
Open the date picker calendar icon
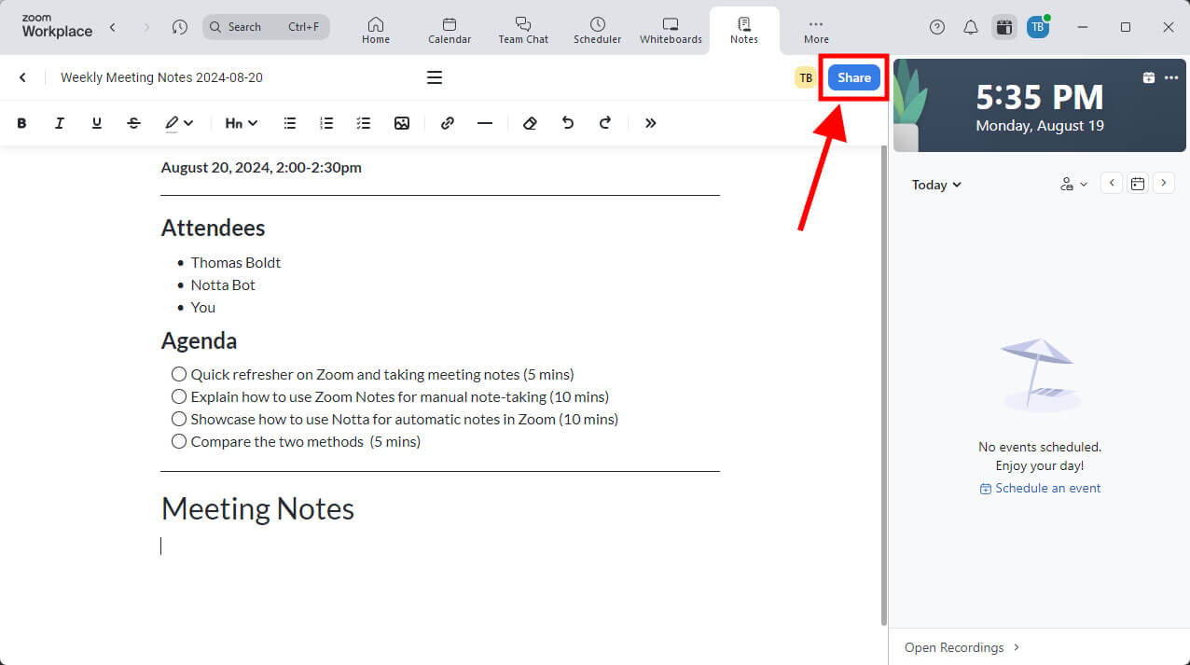pyautogui.click(x=1138, y=183)
